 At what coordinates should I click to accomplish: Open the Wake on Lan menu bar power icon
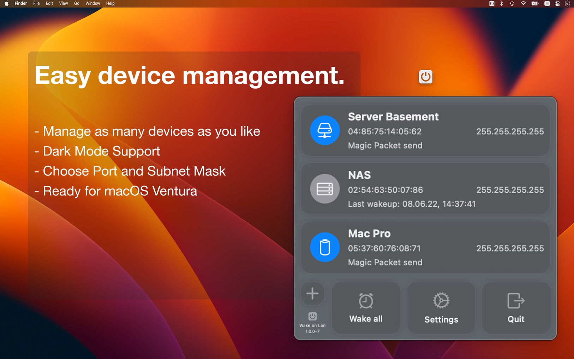(492, 4)
